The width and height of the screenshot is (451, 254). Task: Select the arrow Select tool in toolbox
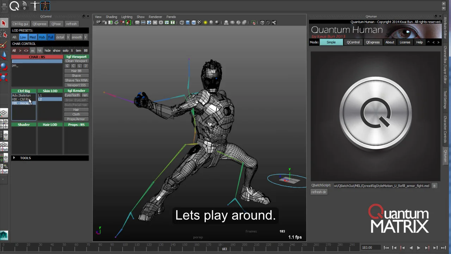pos(4,23)
